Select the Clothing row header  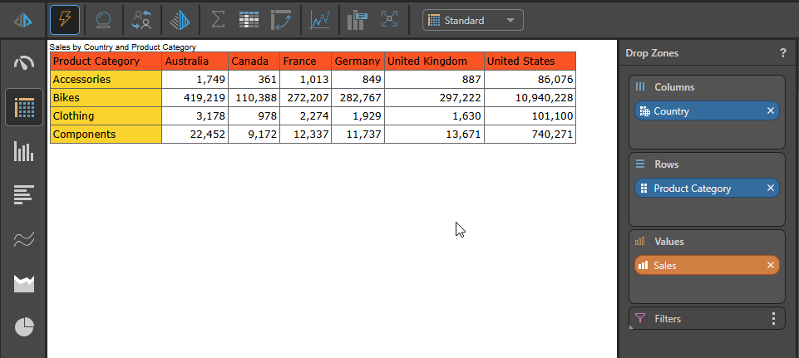(x=106, y=116)
